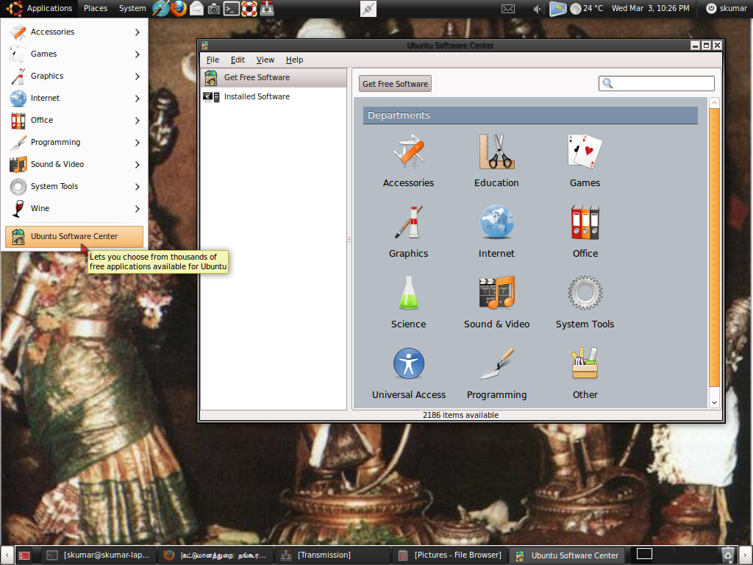
Task: Expand the Wine submenu in Applications menu
Action: coord(74,208)
